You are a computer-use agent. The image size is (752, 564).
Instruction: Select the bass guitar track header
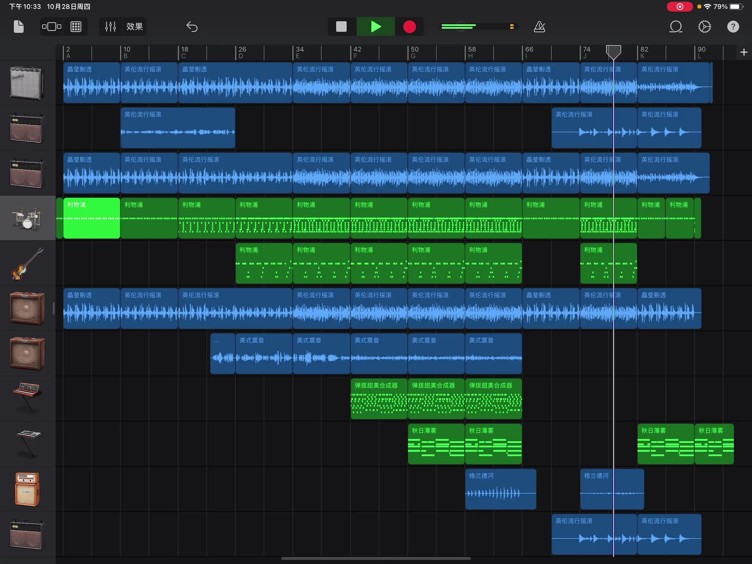point(27,263)
